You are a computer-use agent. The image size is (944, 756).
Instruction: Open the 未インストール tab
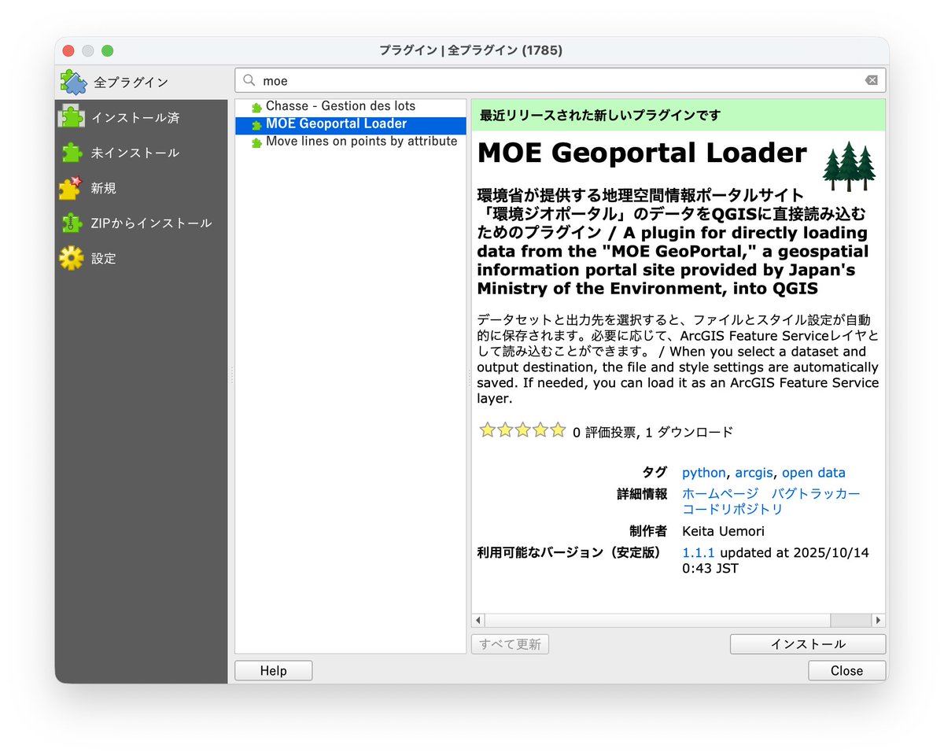coord(142,153)
